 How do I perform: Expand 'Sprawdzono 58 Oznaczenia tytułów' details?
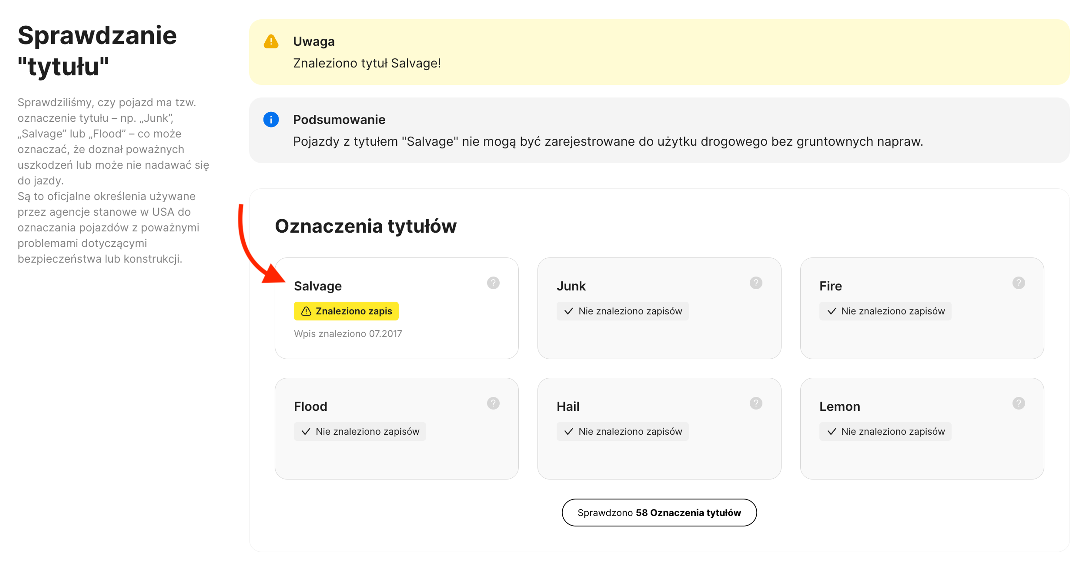(659, 512)
